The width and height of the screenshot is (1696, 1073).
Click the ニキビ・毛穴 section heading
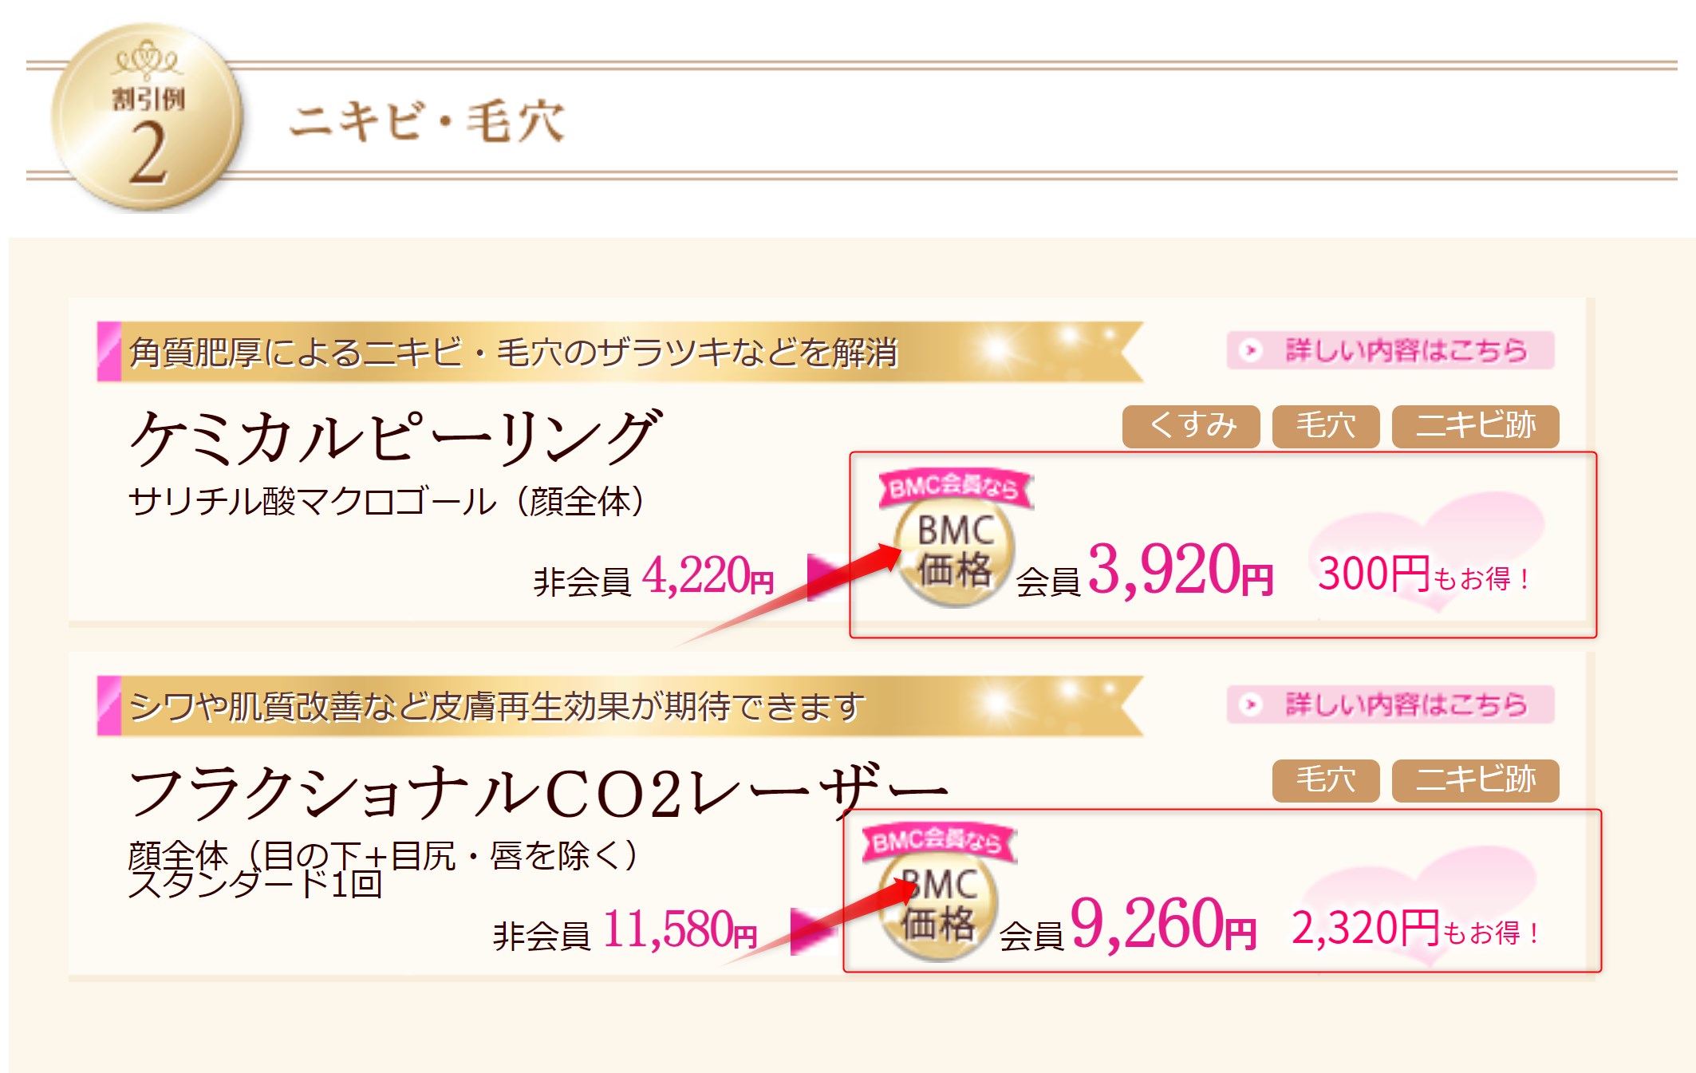click(x=428, y=121)
